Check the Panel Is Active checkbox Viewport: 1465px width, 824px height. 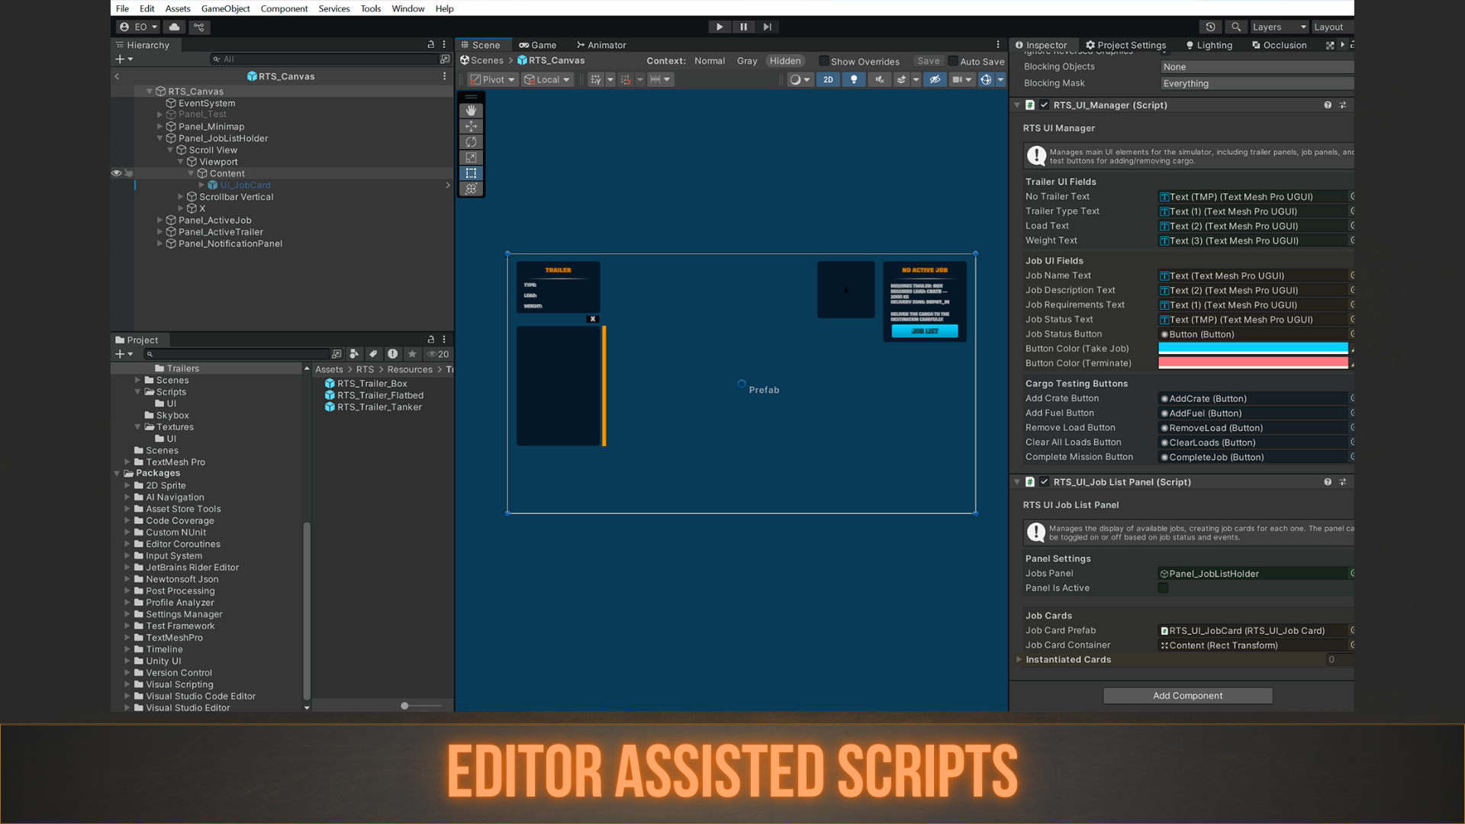point(1163,588)
